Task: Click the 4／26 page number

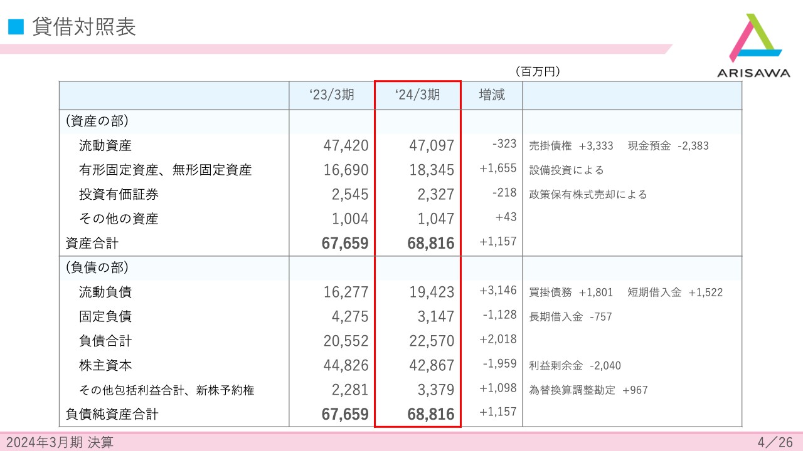Action: pyautogui.click(x=774, y=442)
